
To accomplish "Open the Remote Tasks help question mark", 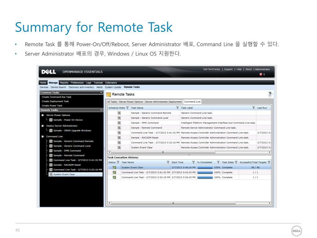I will (x=270, y=94).
